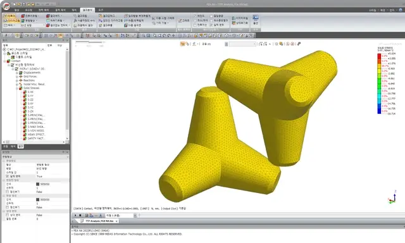
Task: Click the large monitor icon in ribbon
Action: pos(256,18)
